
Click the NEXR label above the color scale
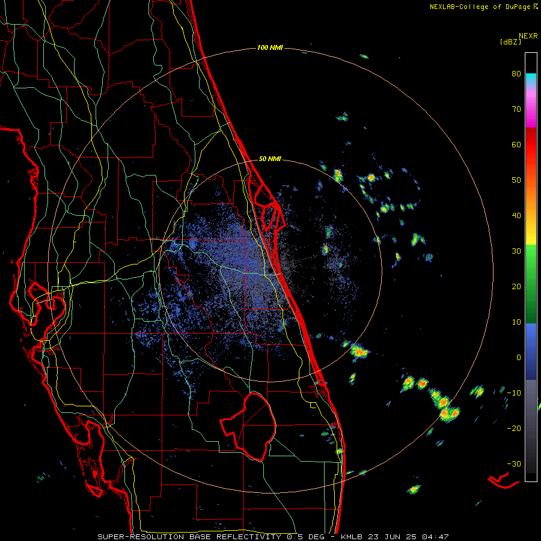coord(528,36)
